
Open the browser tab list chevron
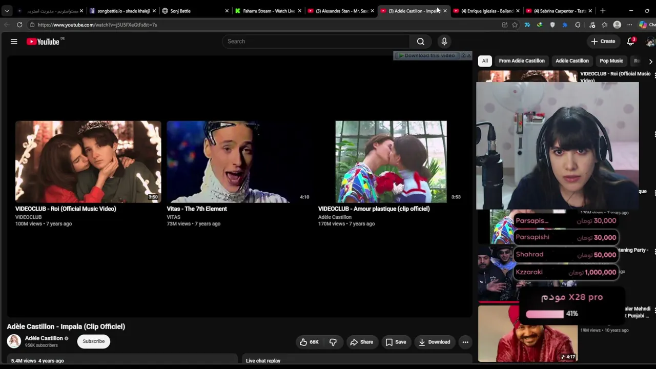[7, 11]
